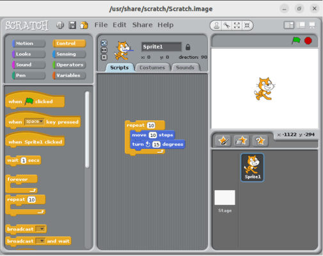
Task: Select the Sensing block category
Action: click(69, 54)
